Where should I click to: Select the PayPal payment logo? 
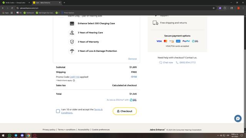[x=186, y=41]
